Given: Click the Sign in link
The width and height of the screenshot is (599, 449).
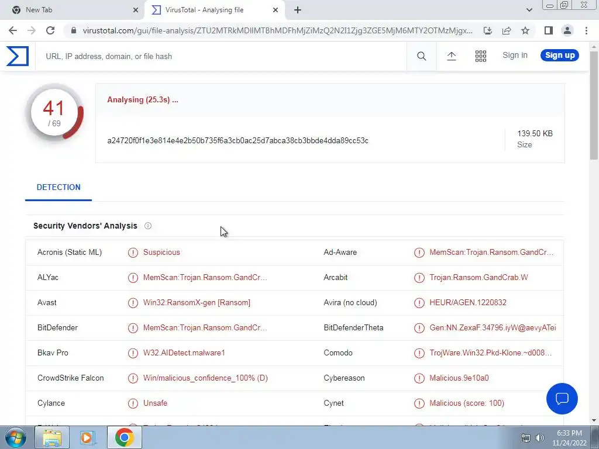Looking at the screenshot, I should [x=515, y=56].
